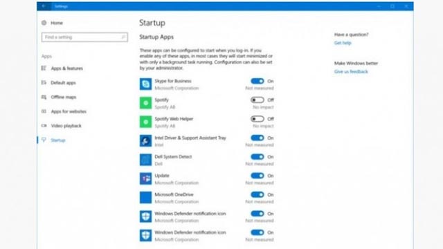Disable Intel Driver & Support Assistant Tray toggle
Screen dimensions: 443x249
pos(257,138)
